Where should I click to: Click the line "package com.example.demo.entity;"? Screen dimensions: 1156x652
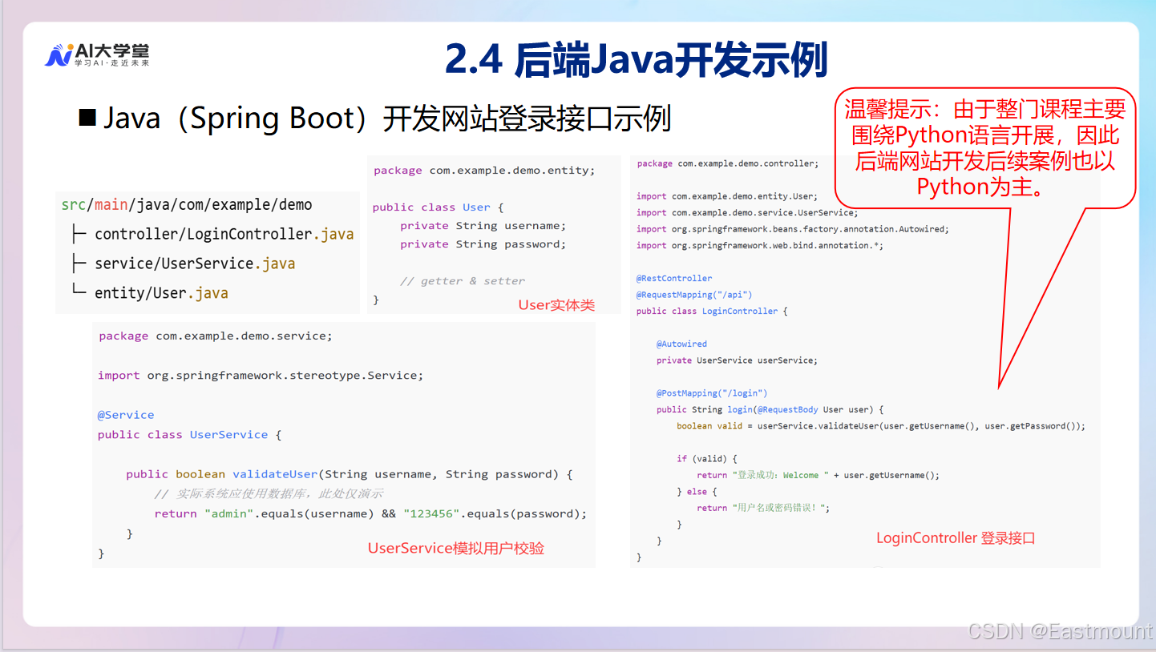(484, 171)
